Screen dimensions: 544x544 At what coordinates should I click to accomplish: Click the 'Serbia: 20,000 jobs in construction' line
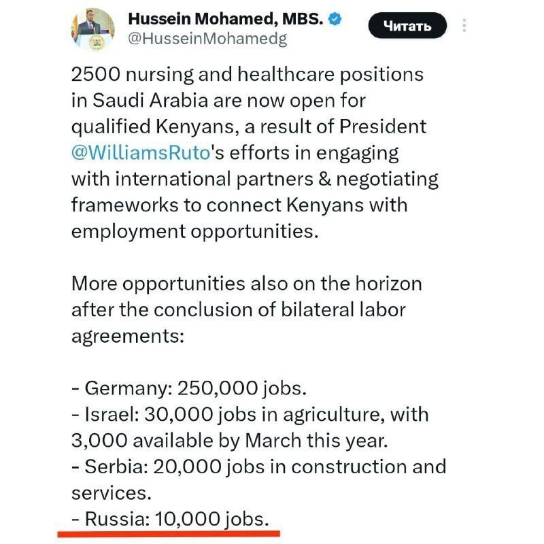[259, 466]
